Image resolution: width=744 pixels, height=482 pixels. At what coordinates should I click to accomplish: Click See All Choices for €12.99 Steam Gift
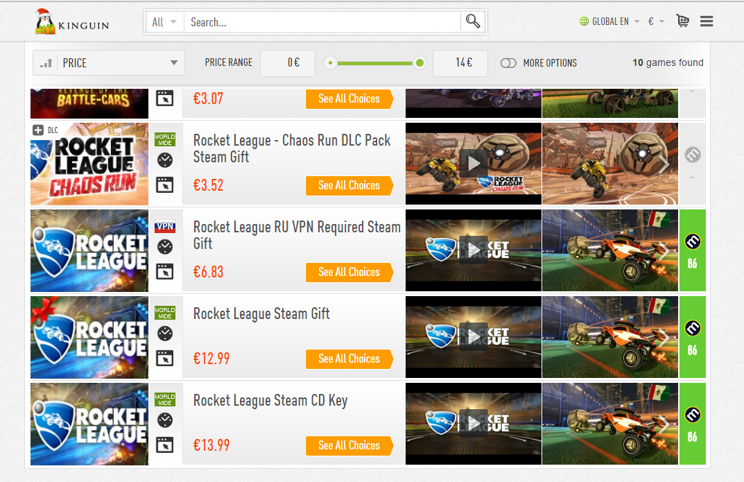(349, 359)
